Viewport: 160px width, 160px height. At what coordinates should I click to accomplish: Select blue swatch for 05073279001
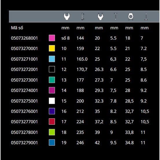point(52,142)
